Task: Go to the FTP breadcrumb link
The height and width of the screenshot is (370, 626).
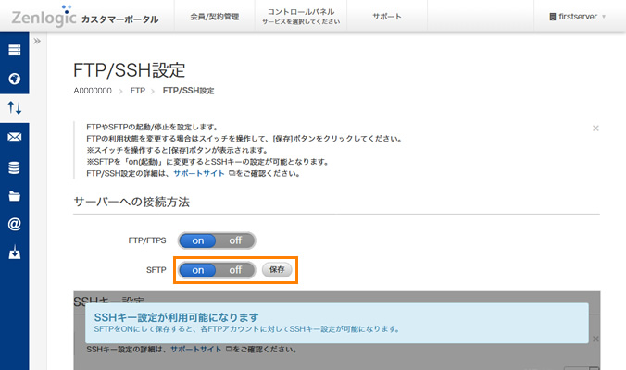Action: tap(138, 91)
